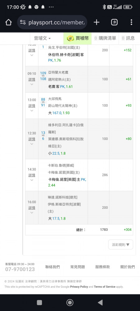This screenshot has width=140, height=311.
Task: Click the 聯絡我們 footer link
Action: (53, 267)
